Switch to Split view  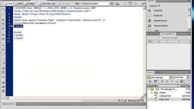pyautogui.click(x=18, y=4)
